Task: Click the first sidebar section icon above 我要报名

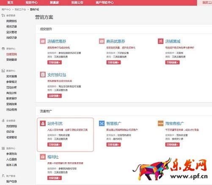Action: 3,15
